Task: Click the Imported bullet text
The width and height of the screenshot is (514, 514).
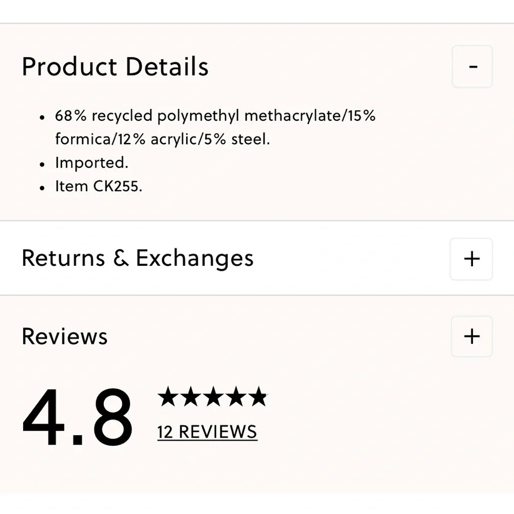Action: tap(91, 163)
